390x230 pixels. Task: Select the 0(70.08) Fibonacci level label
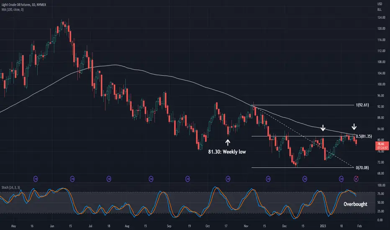362,168
